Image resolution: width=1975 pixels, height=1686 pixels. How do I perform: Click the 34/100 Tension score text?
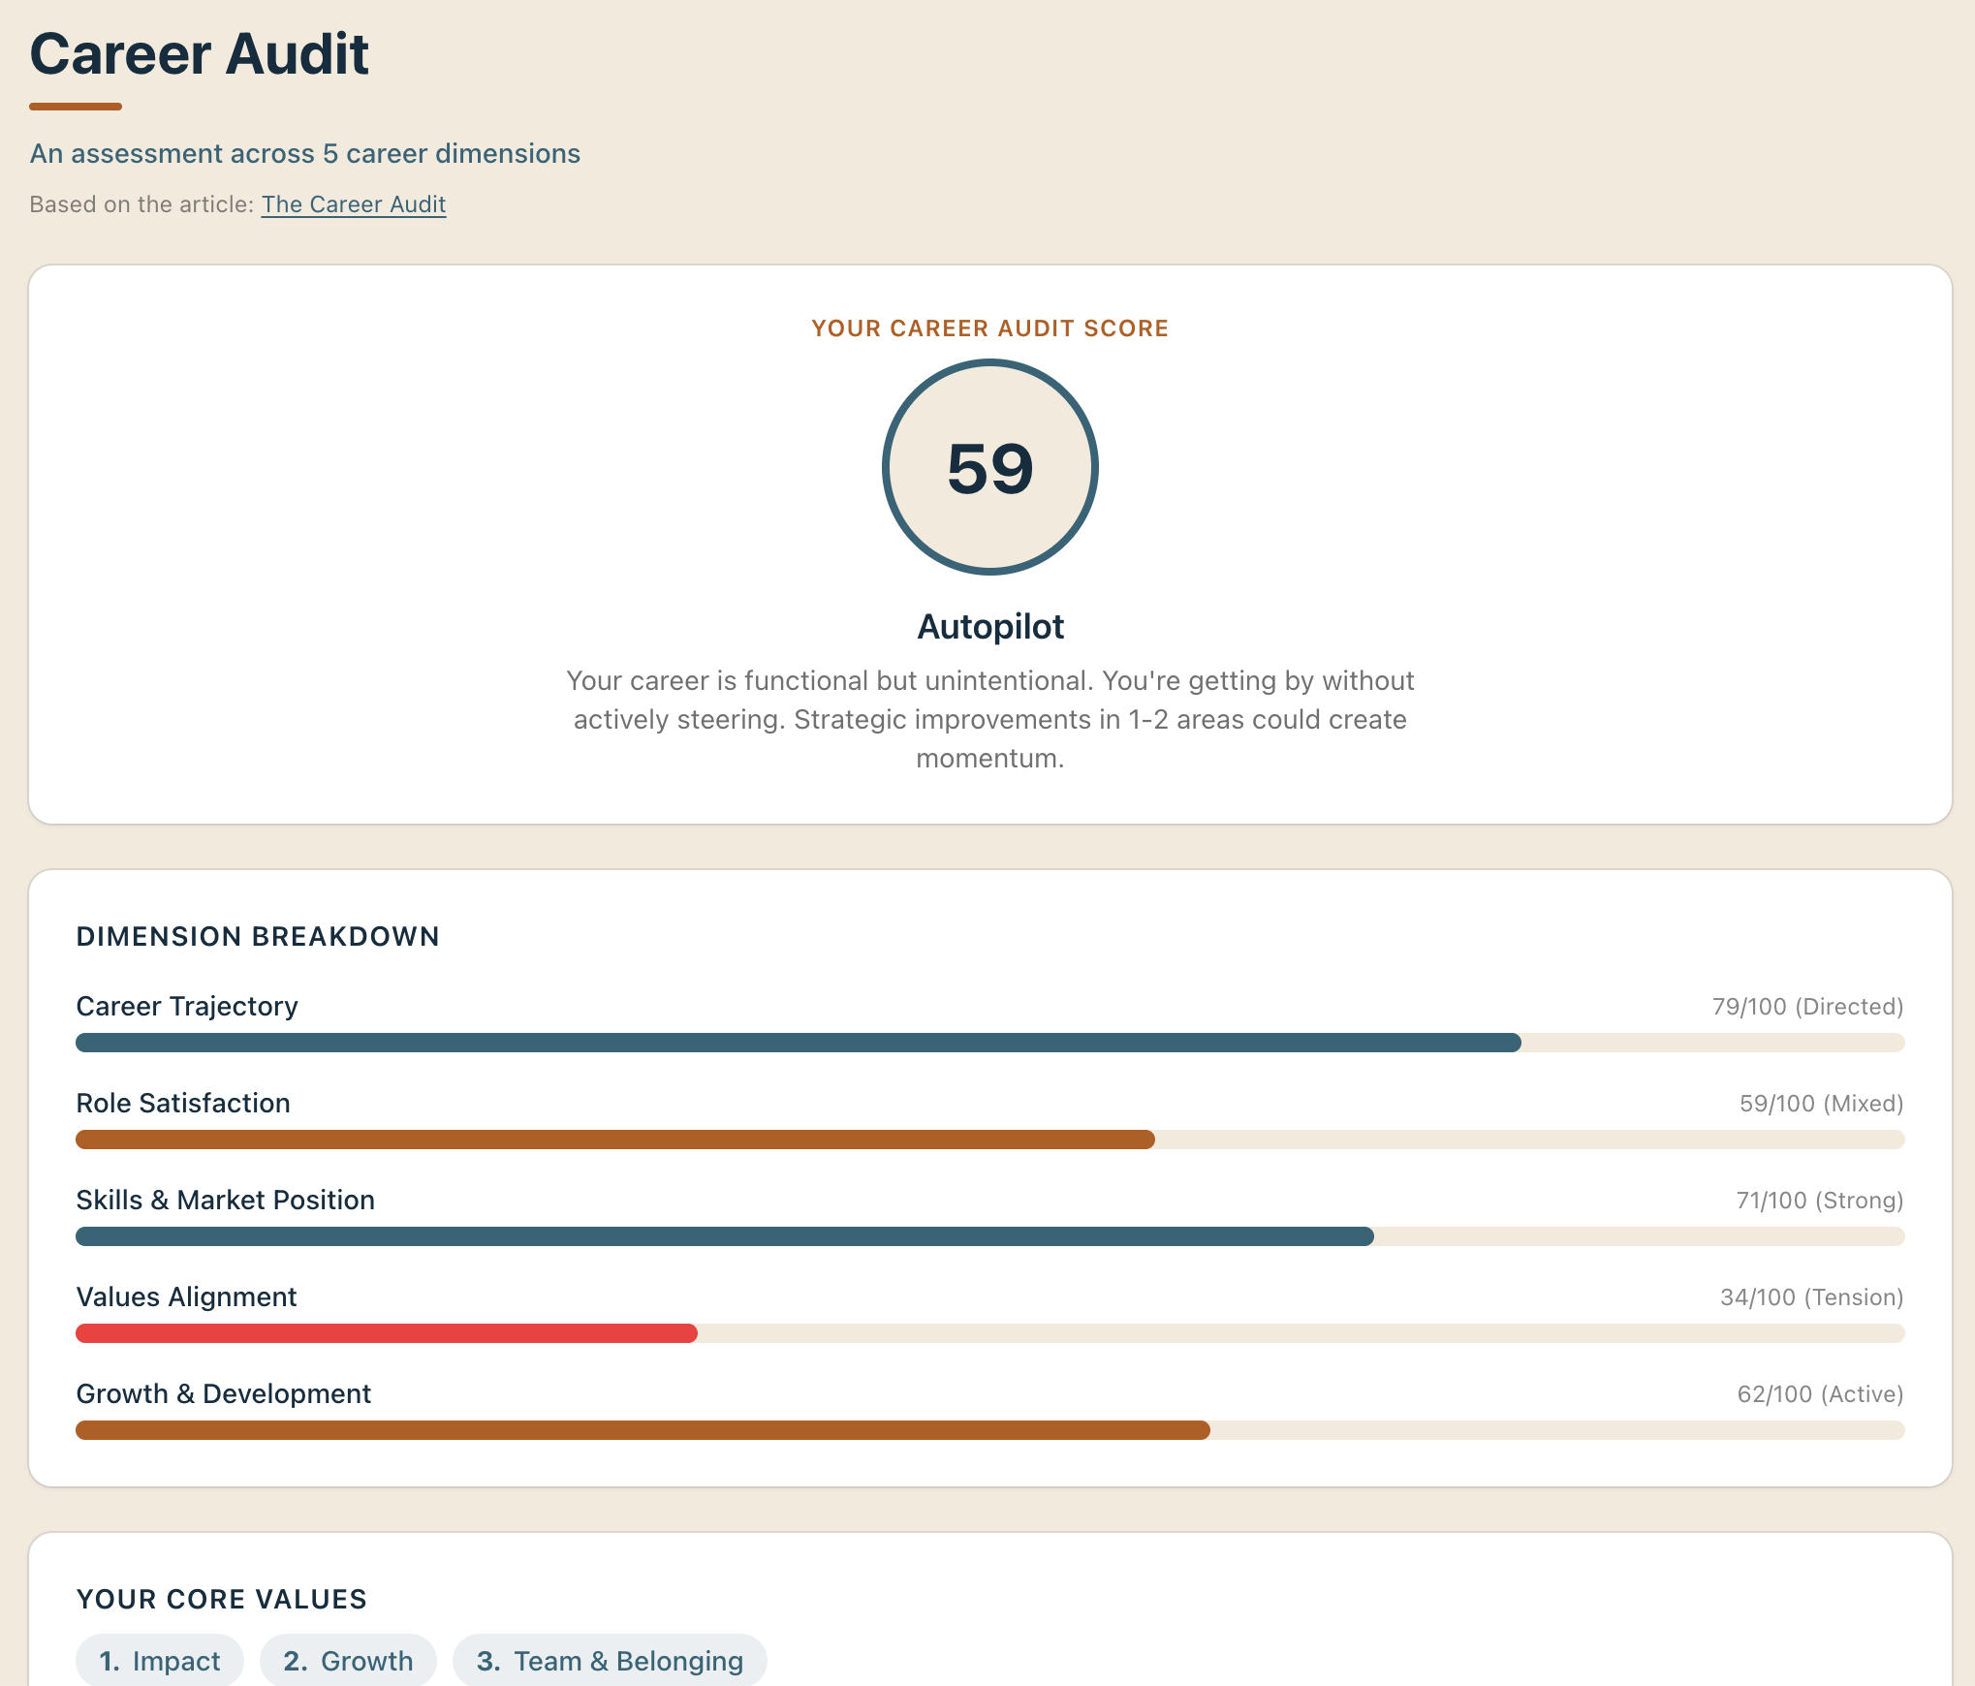(1809, 1296)
